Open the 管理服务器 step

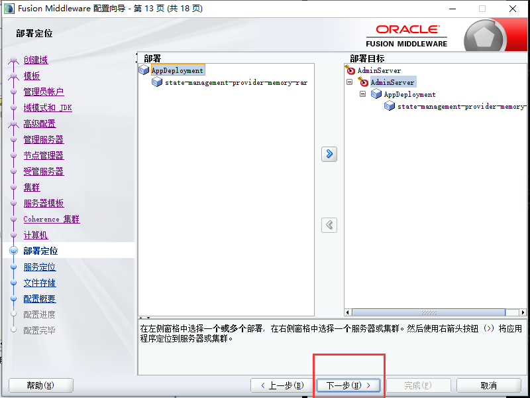coord(44,139)
